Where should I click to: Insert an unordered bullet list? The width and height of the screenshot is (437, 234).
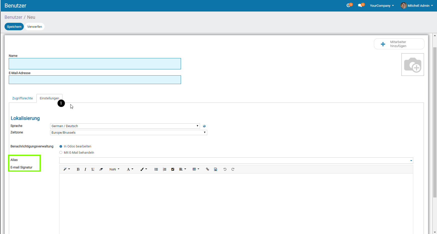pyautogui.click(x=156, y=169)
